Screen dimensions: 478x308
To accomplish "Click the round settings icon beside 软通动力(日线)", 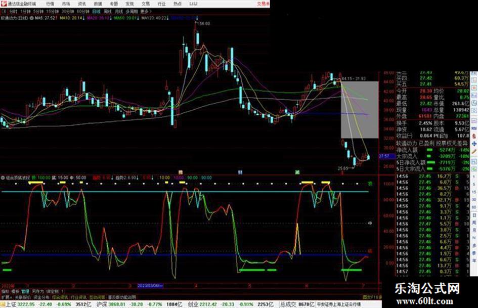I will [31, 18].
